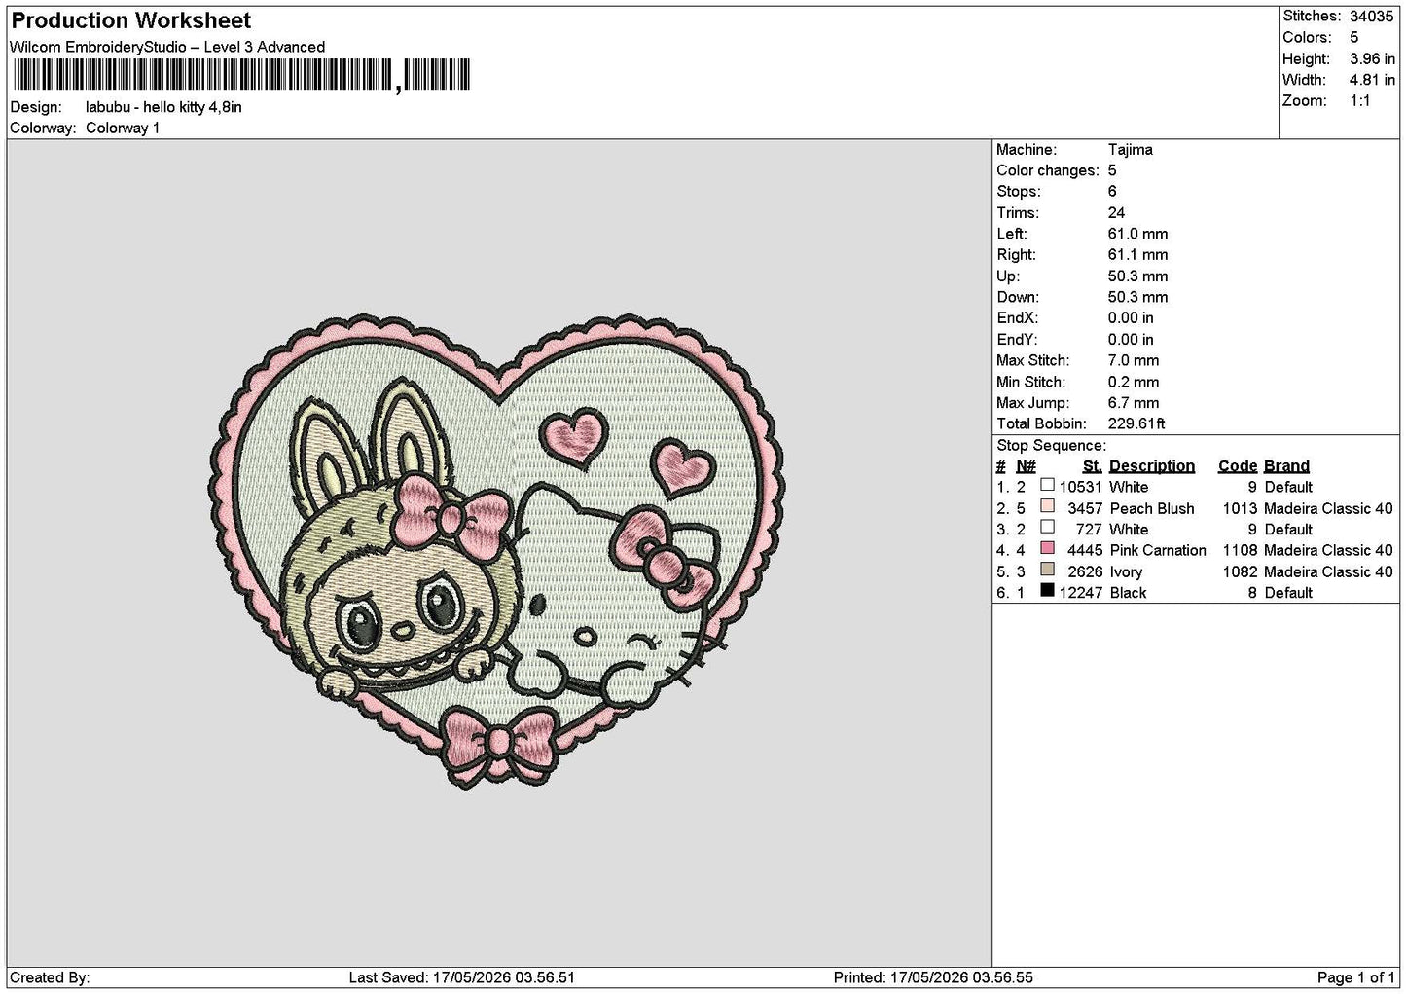Click the 'N#' column header
The image size is (1406, 994).
(x=1026, y=466)
